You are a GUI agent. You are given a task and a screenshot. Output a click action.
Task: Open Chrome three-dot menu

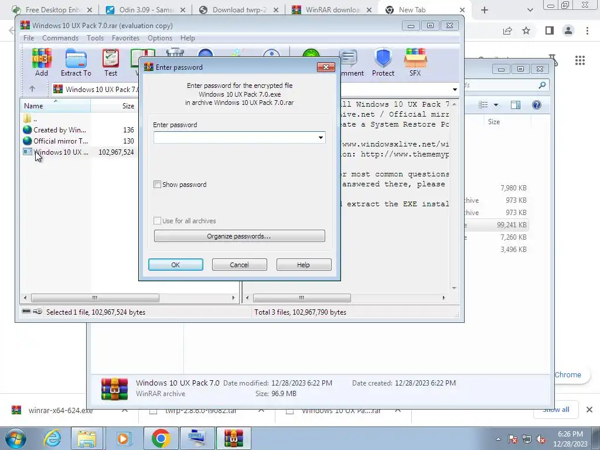tap(587, 30)
